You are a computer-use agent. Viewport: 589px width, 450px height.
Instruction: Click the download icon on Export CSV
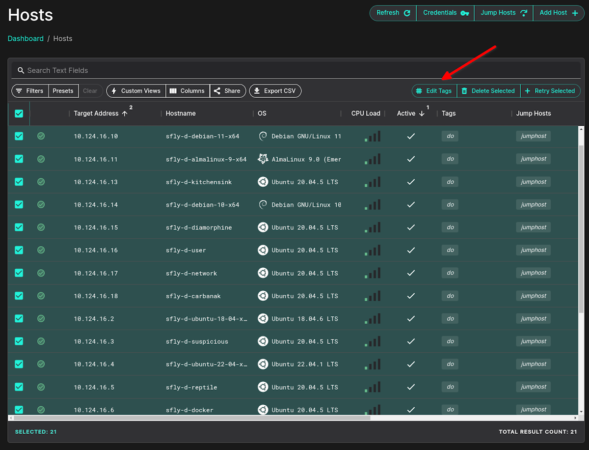click(x=257, y=90)
